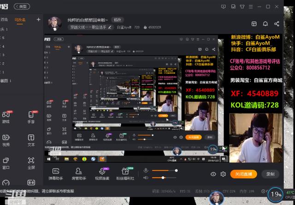The width and height of the screenshot is (295, 205).
Task: Open the green browser icon in largest preview taskbar
Action: (x=84, y=159)
